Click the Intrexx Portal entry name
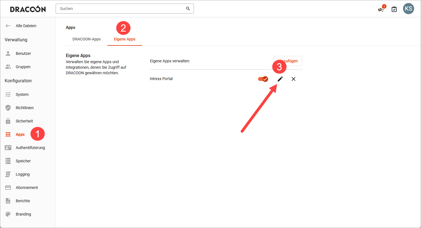 [161, 79]
